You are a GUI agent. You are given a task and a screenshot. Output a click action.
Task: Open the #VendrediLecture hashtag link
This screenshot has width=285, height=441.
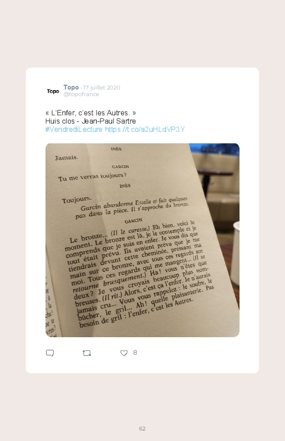tap(74, 130)
